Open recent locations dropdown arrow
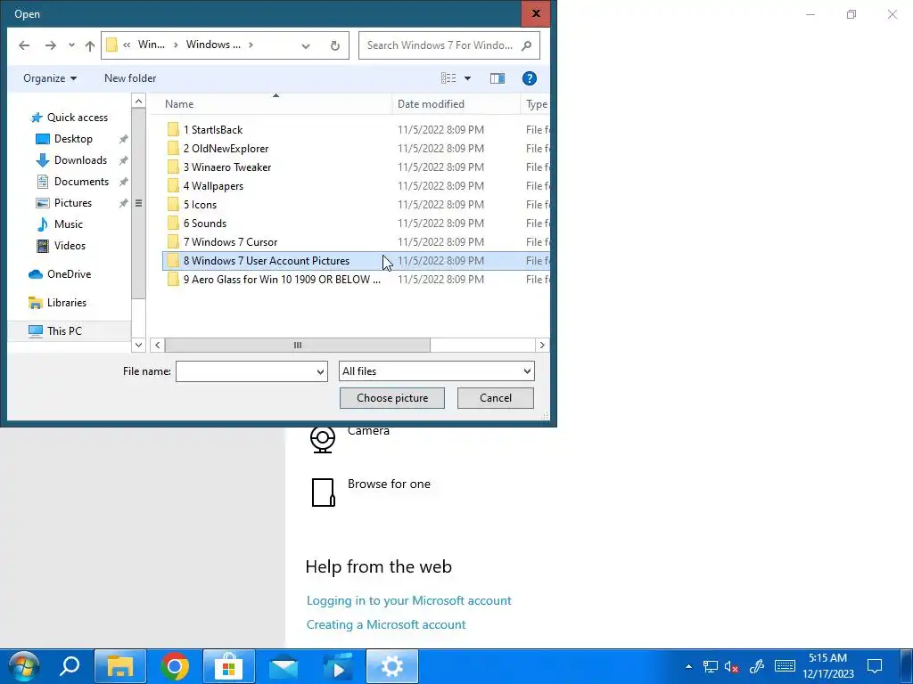 [71, 45]
